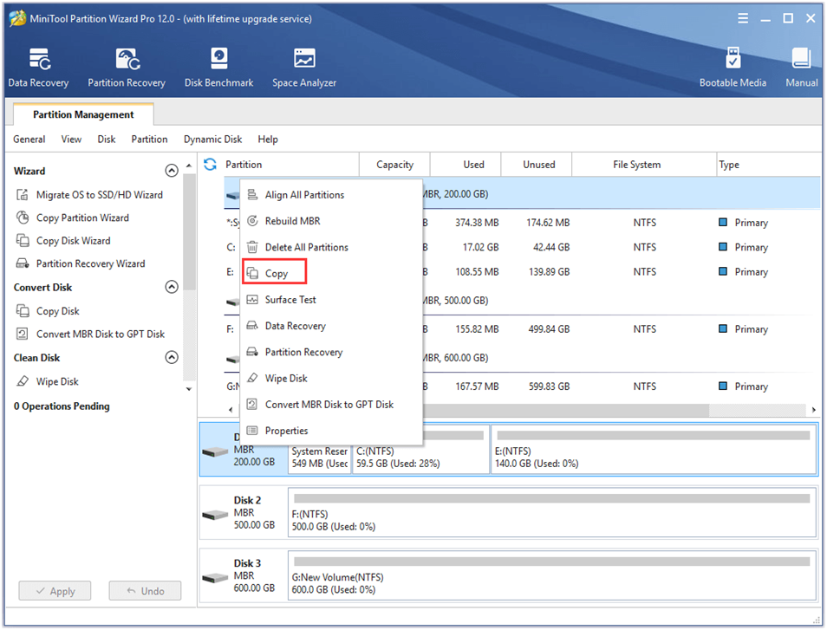Click the 17.02 GB used value
827x630 pixels.
(x=480, y=247)
